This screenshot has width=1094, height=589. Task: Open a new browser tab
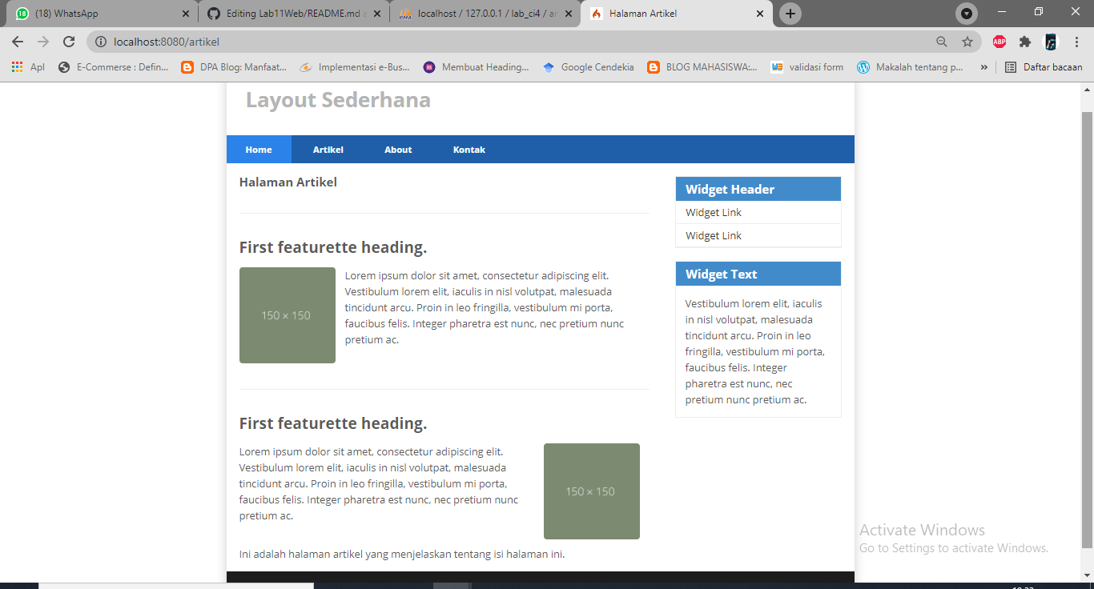pyautogui.click(x=790, y=14)
